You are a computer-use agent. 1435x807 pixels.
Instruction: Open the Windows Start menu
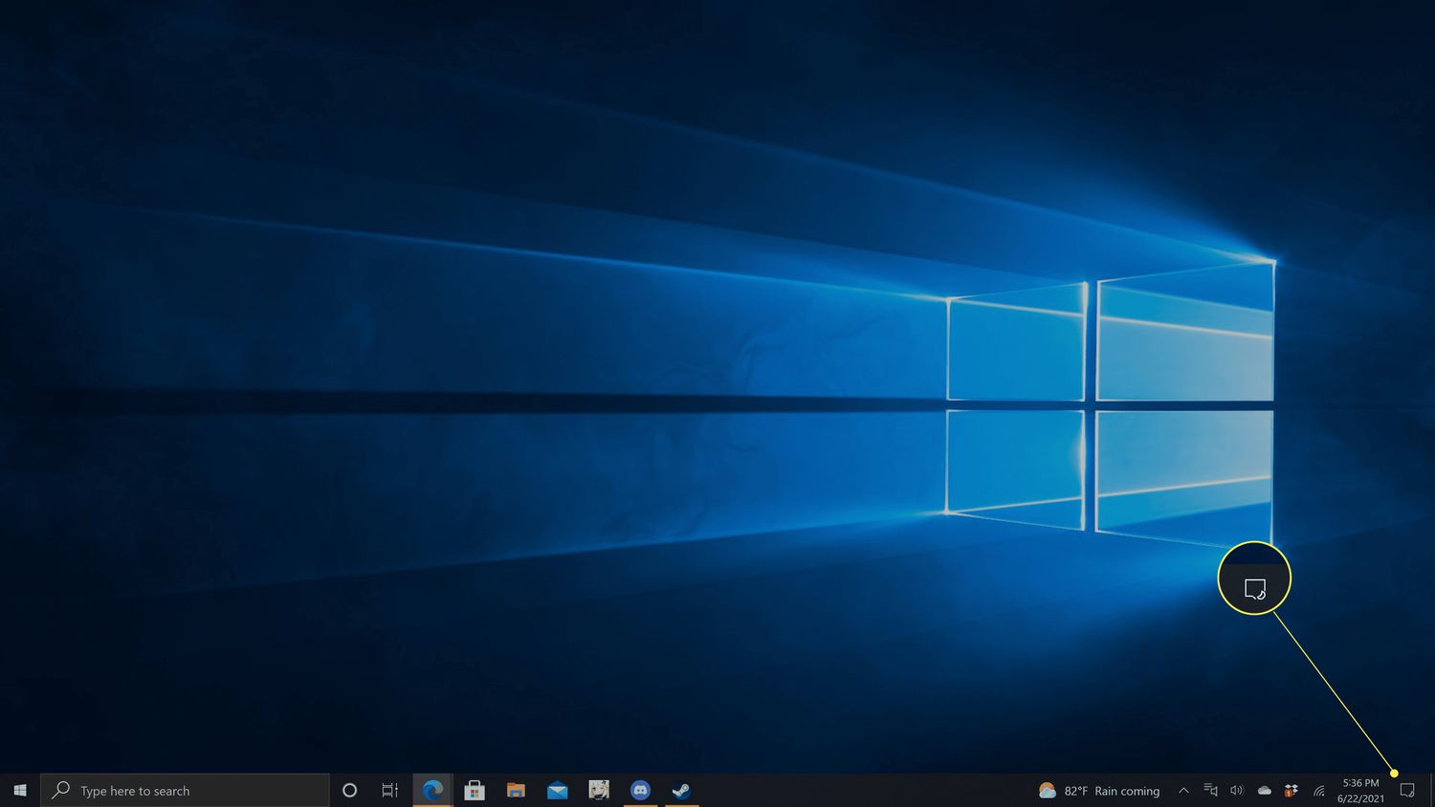pos(20,791)
